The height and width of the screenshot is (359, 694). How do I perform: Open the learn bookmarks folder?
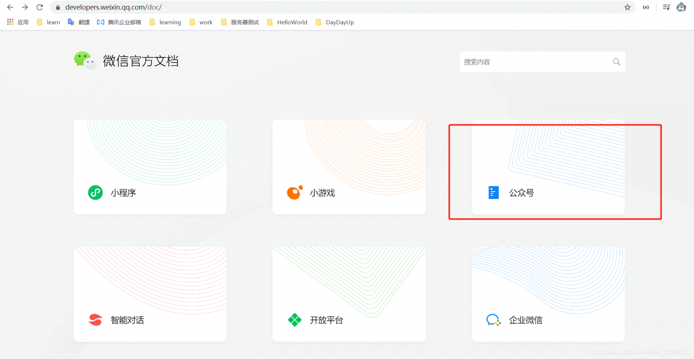tap(48, 22)
